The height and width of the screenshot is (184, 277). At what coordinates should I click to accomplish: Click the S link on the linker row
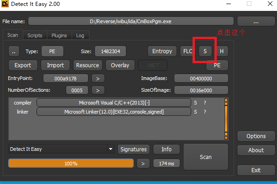coord(195,112)
